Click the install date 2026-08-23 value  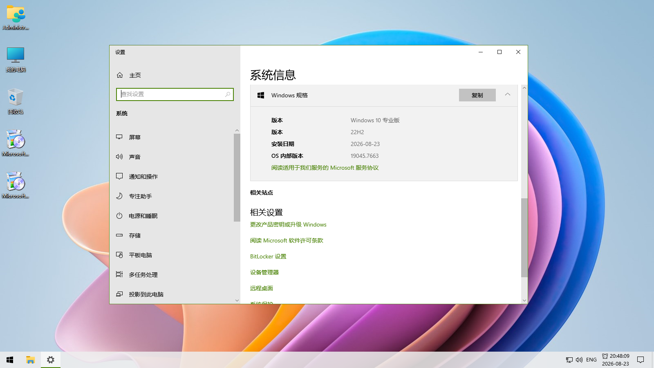pyautogui.click(x=365, y=144)
